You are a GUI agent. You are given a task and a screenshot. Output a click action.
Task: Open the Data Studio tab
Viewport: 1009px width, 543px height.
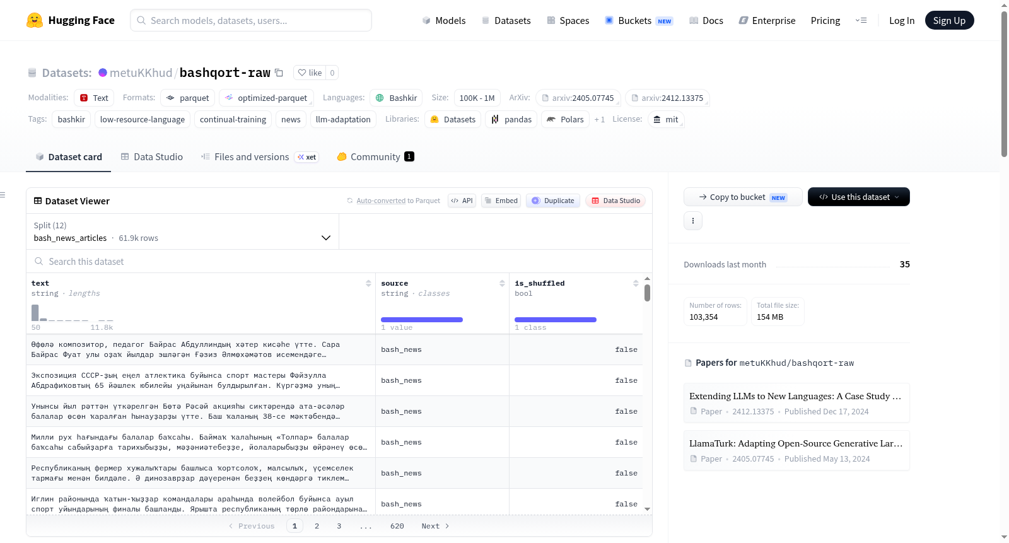click(x=152, y=157)
